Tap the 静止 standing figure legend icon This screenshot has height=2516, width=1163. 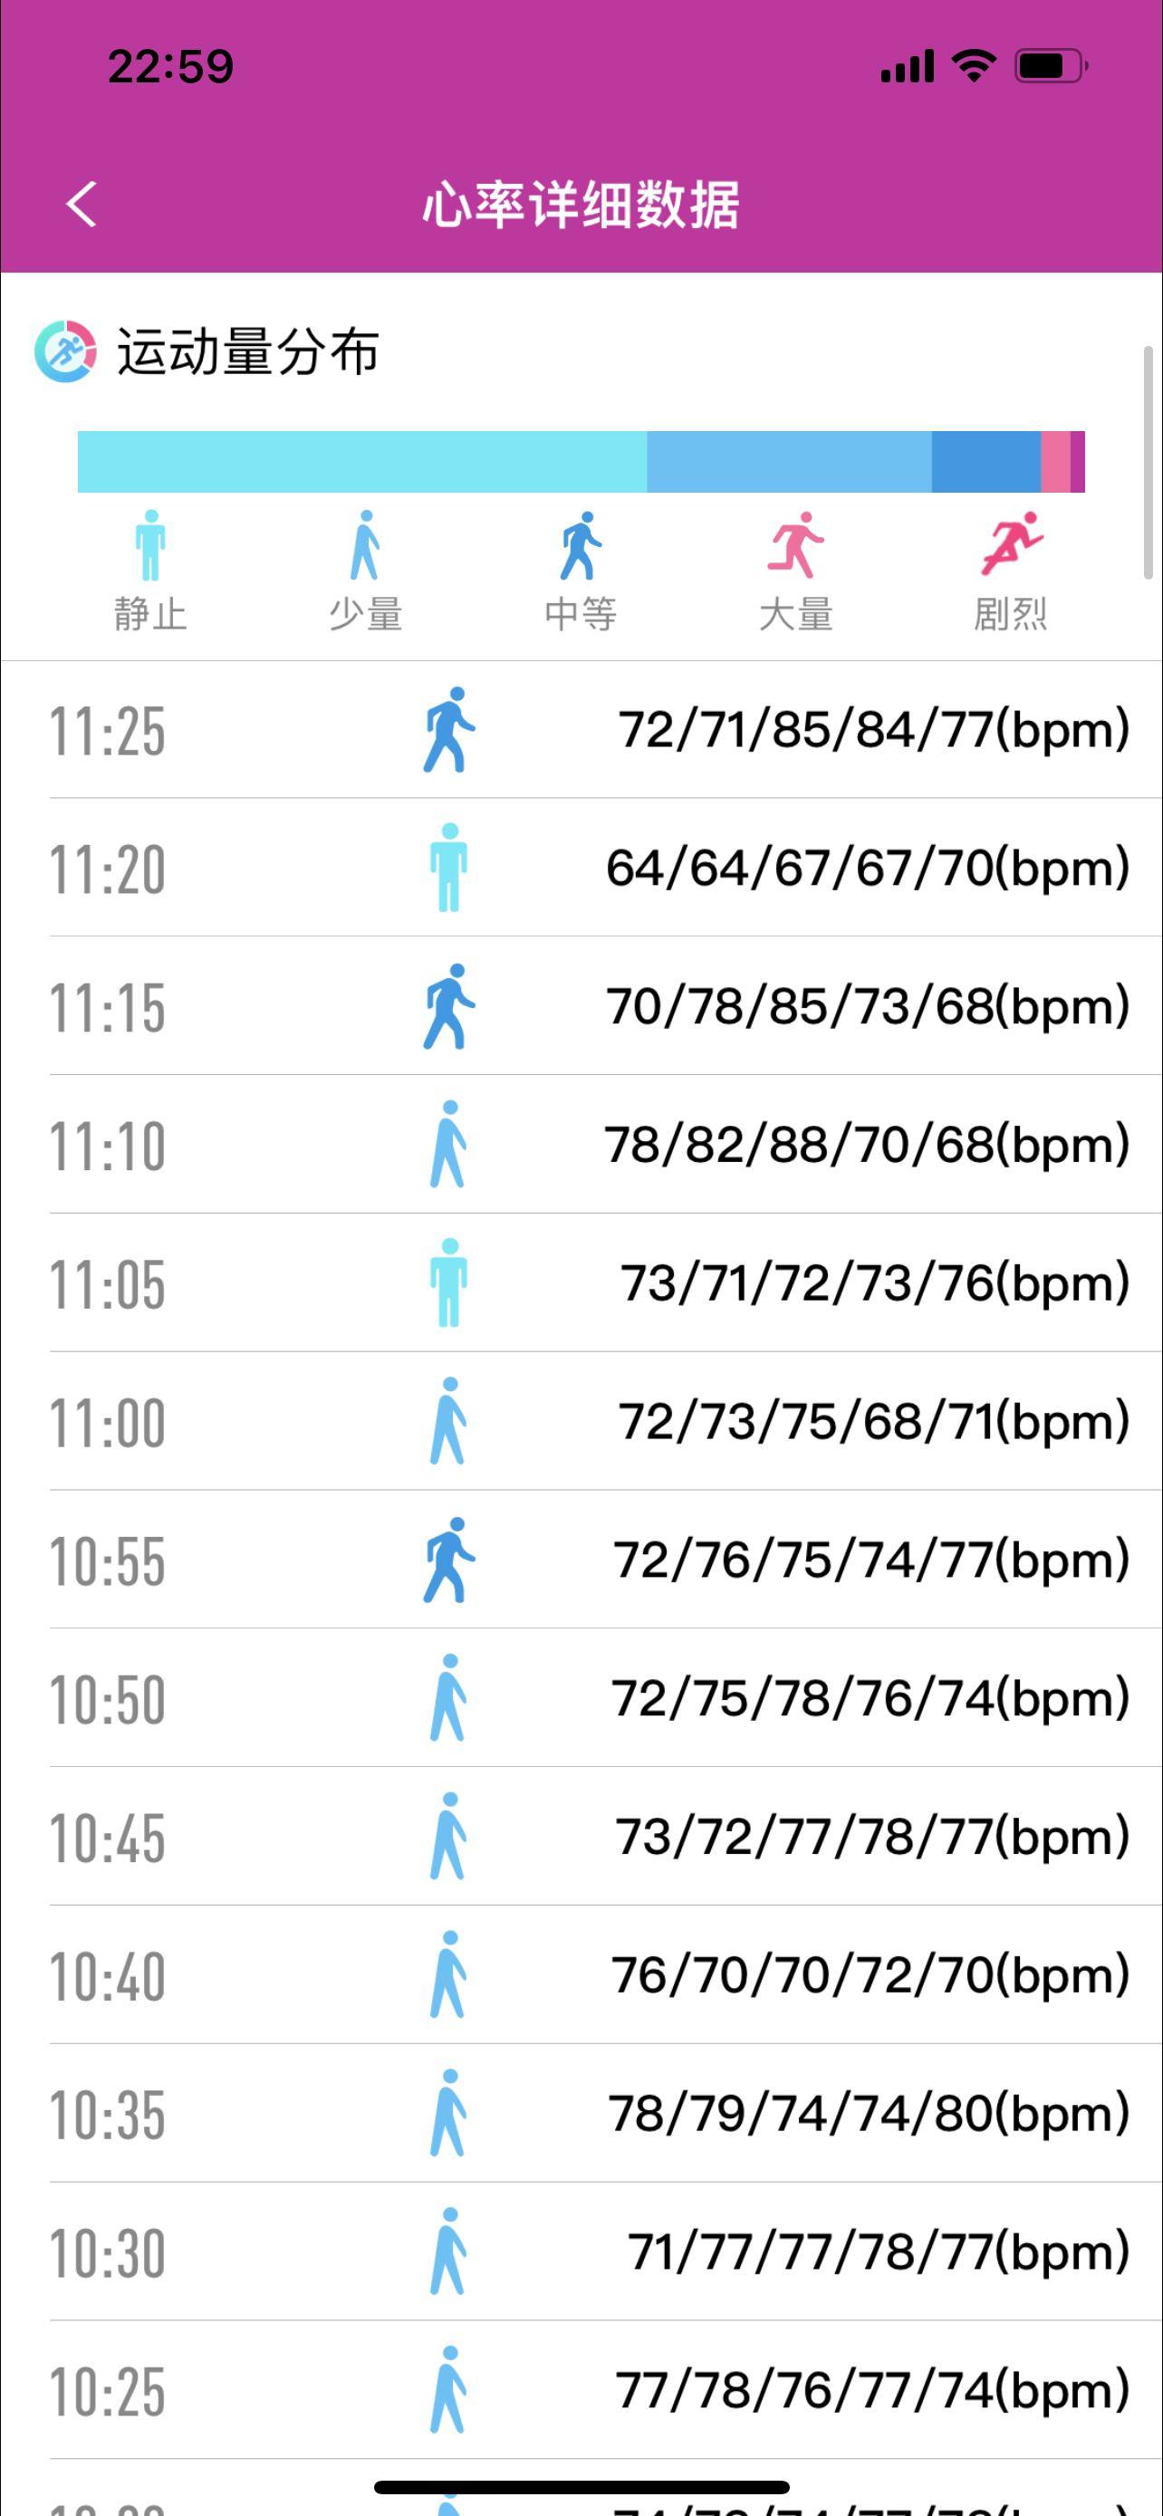(150, 545)
